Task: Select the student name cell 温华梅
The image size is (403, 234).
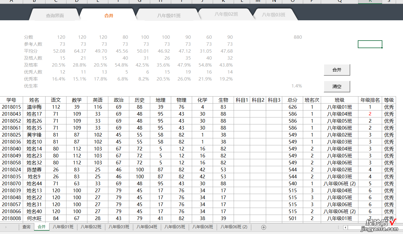Action: [34, 107]
